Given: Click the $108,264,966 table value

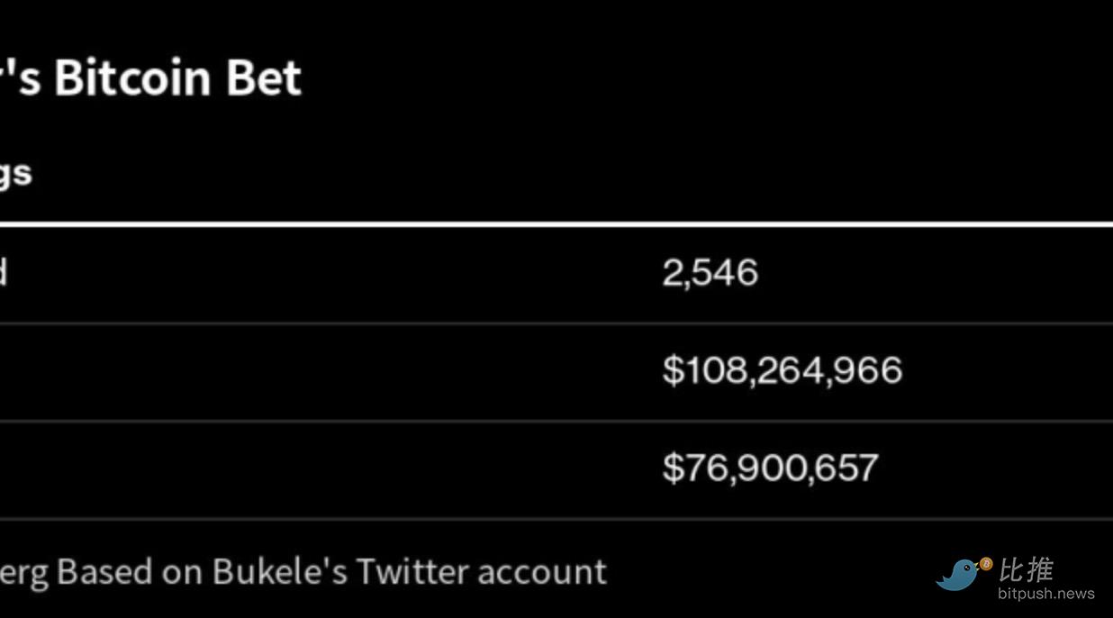Looking at the screenshot, I should pyautogui.click(x=782, y=370).
